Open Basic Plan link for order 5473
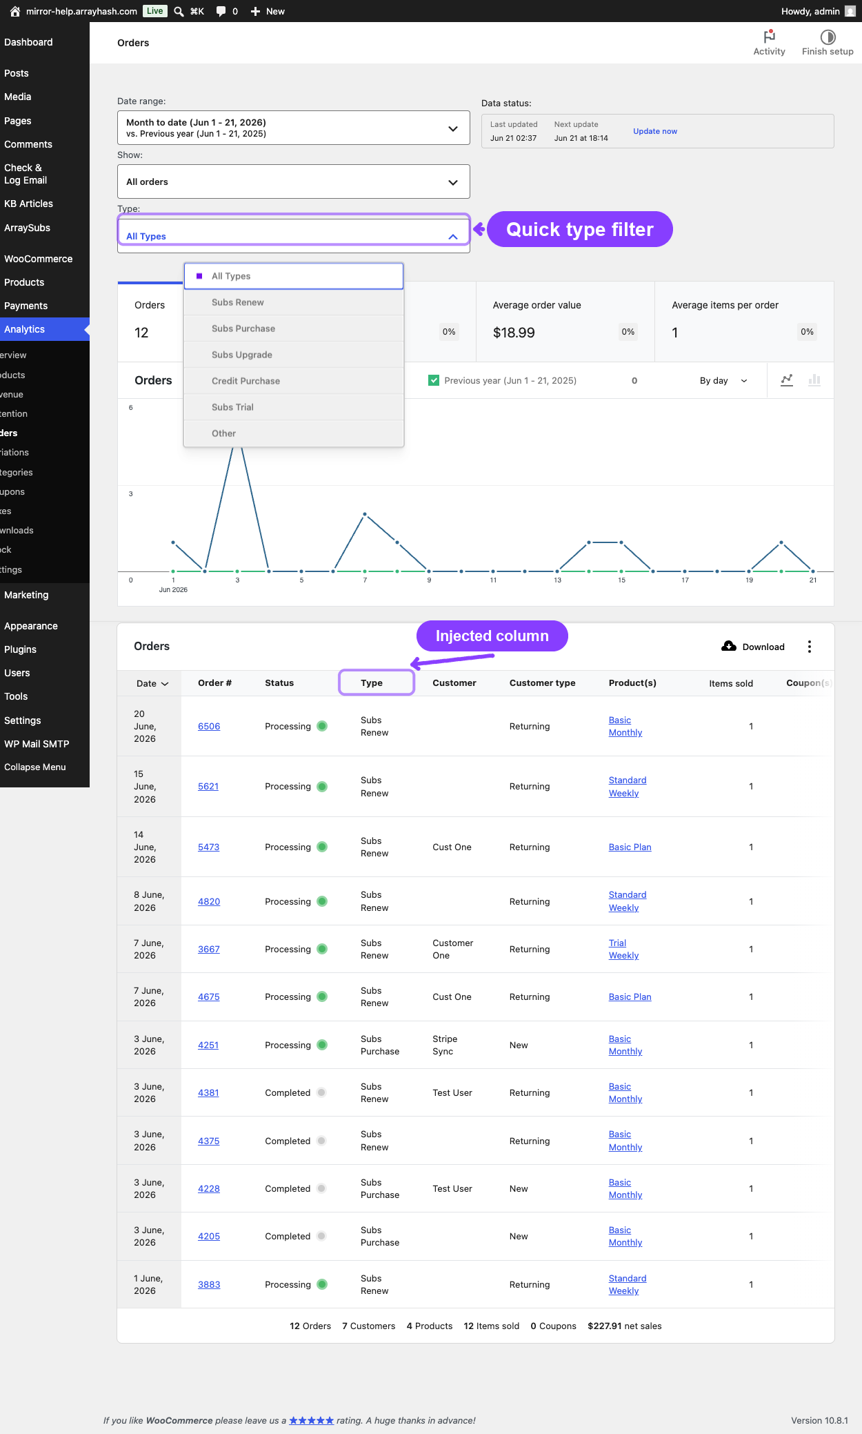The image size is (862, 1434). tap(630, 847)
